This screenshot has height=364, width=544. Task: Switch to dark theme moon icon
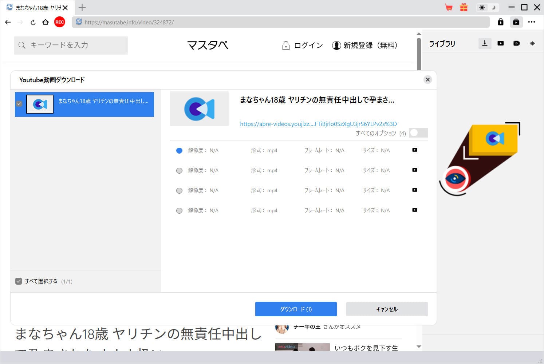coord(494,7)
